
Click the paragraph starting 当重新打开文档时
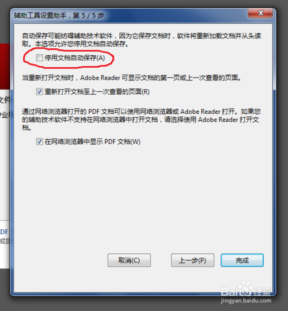point(131,78)
